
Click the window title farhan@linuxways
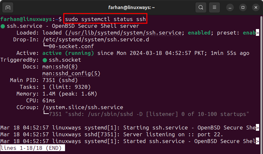[131, 7]
